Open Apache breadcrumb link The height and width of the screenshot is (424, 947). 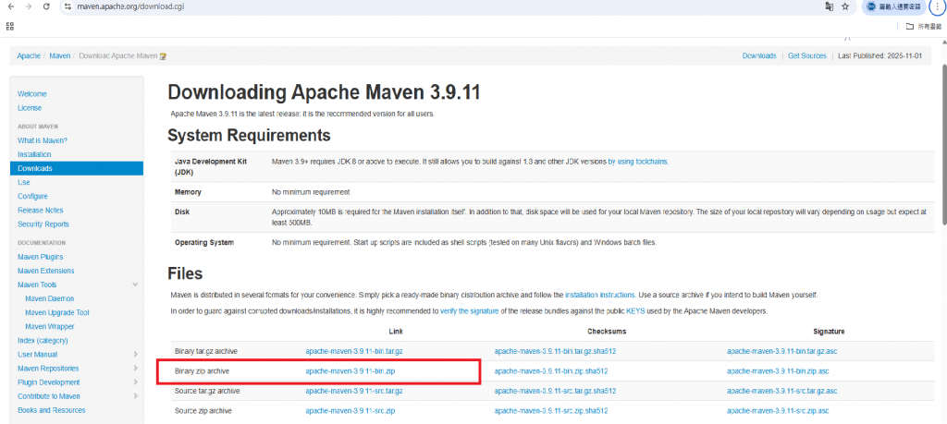29,55
